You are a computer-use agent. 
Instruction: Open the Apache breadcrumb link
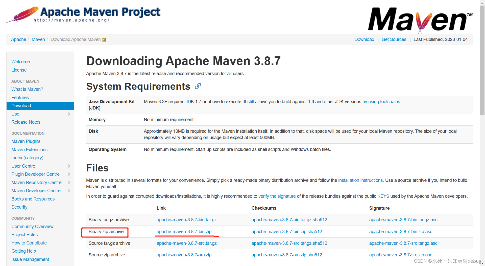pyautogui.click(x=18, y=39)
